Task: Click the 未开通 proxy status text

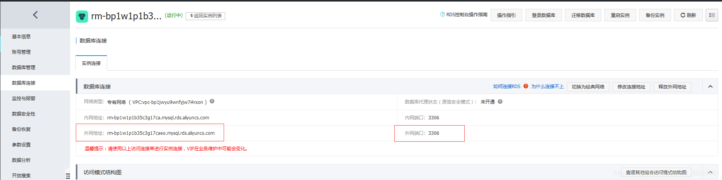Action: pyautogui.click(x=488, y=102)
